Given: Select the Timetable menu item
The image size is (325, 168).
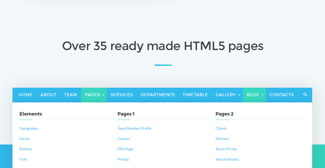Looking at the screenshot, I should pos(195,95).
